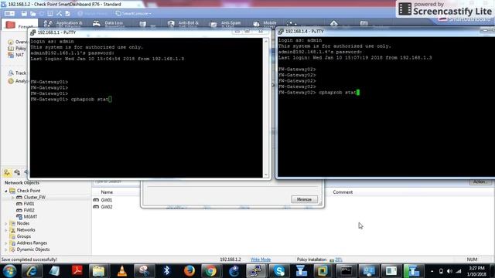The height and width of the screenshot is (278, 495).
Task: Select the Services objects tab icon
Action: (x=17, y=172)
